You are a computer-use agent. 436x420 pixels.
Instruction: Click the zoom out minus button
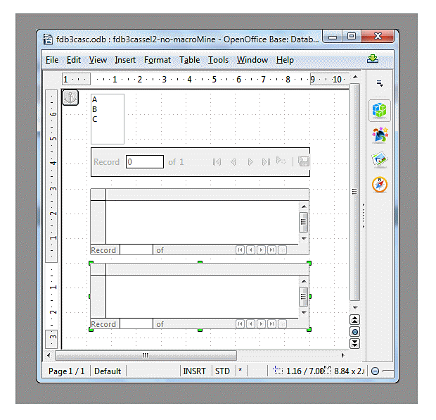coord(375,371)
